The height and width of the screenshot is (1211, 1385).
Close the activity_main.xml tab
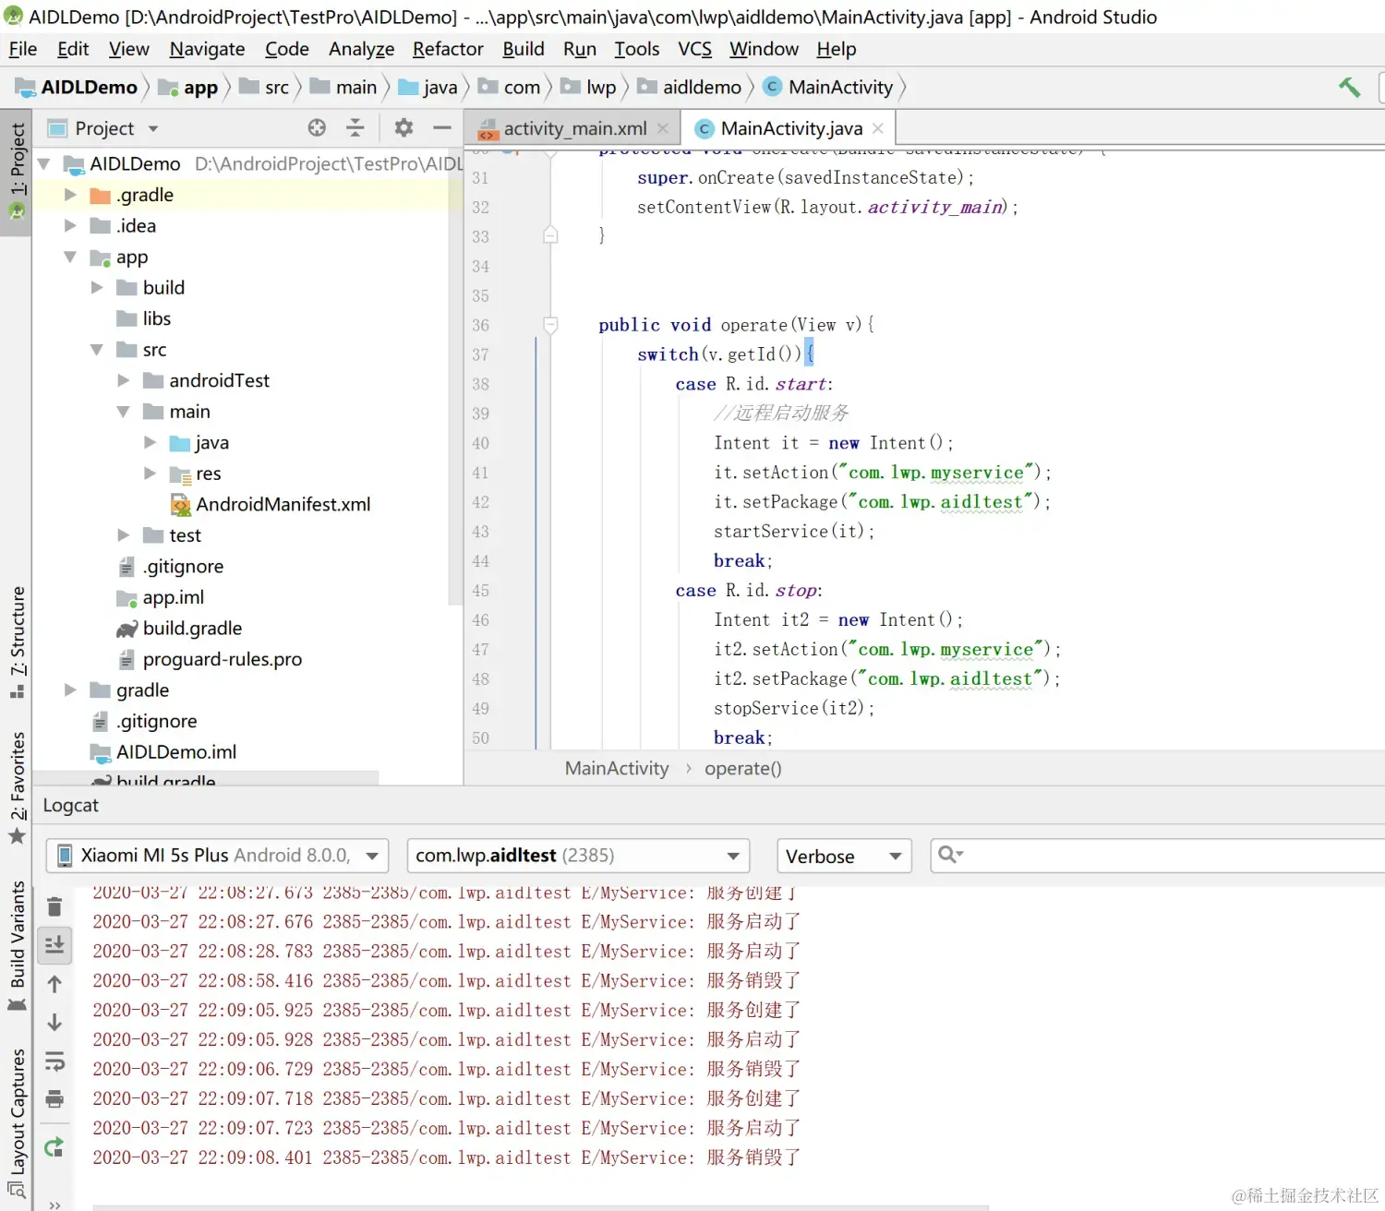[x=663, y=128]
